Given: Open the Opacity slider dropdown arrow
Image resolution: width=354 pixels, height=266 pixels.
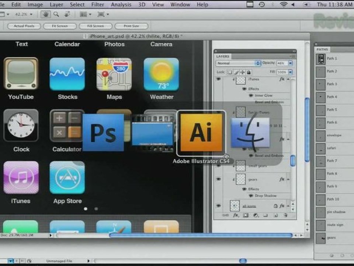Looking at the screenshot, I should (290, 63).
